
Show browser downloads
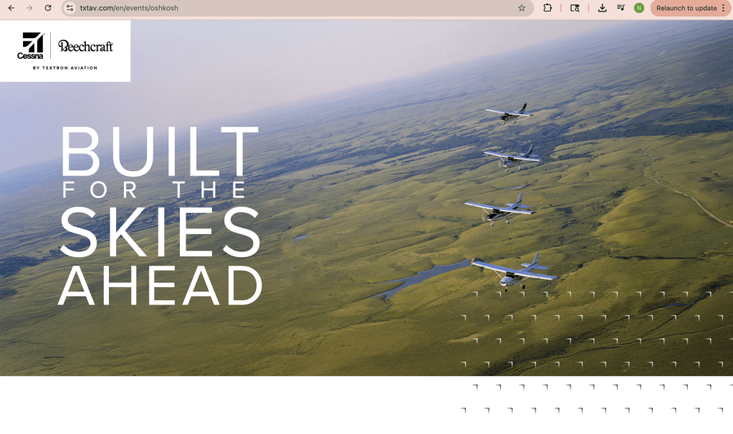(602, 8)
